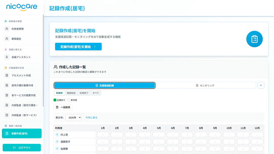Click the logout arrow icon
Image resolution: width=274 pixels, height=154 pixels.
(x=15, y=148)
